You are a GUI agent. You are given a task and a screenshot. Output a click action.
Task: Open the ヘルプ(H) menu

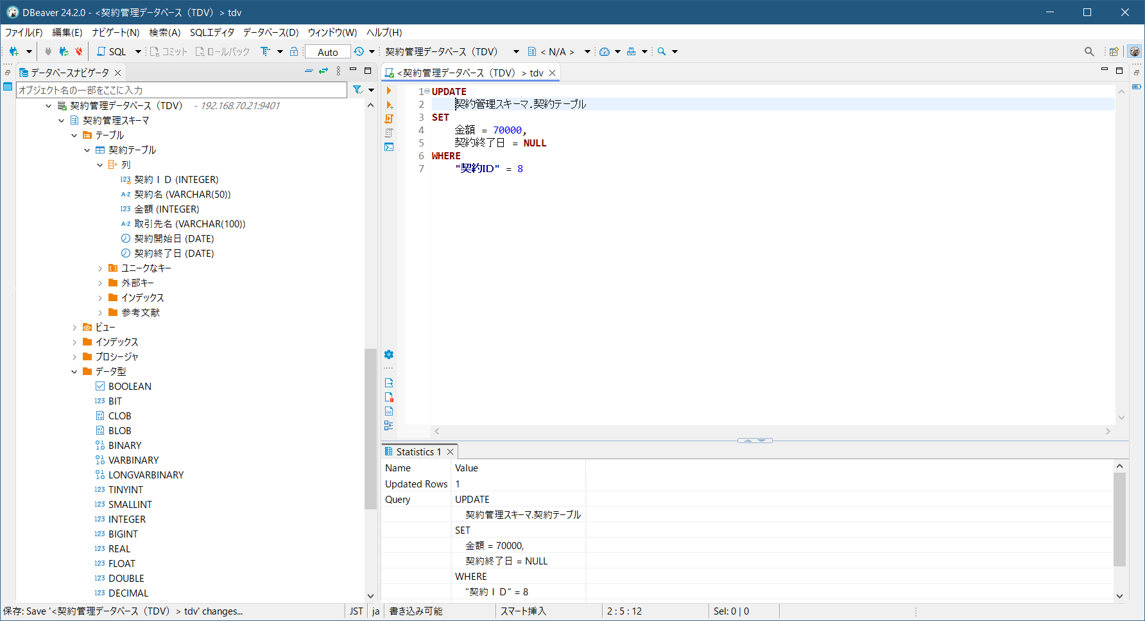(384, 32)
